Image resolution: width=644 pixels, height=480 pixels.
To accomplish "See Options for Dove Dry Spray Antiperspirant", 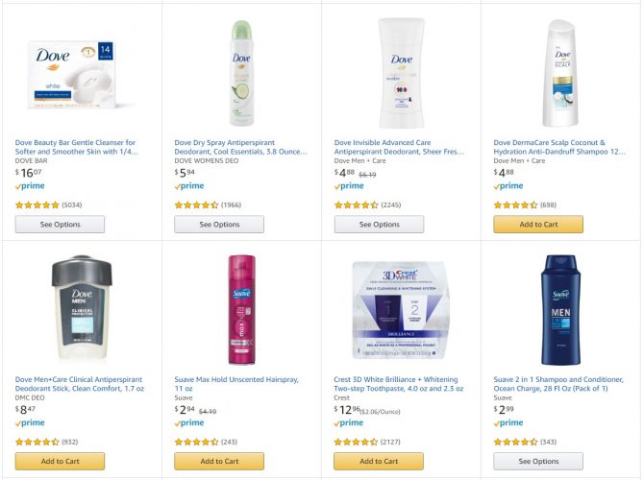I will 219,225.
